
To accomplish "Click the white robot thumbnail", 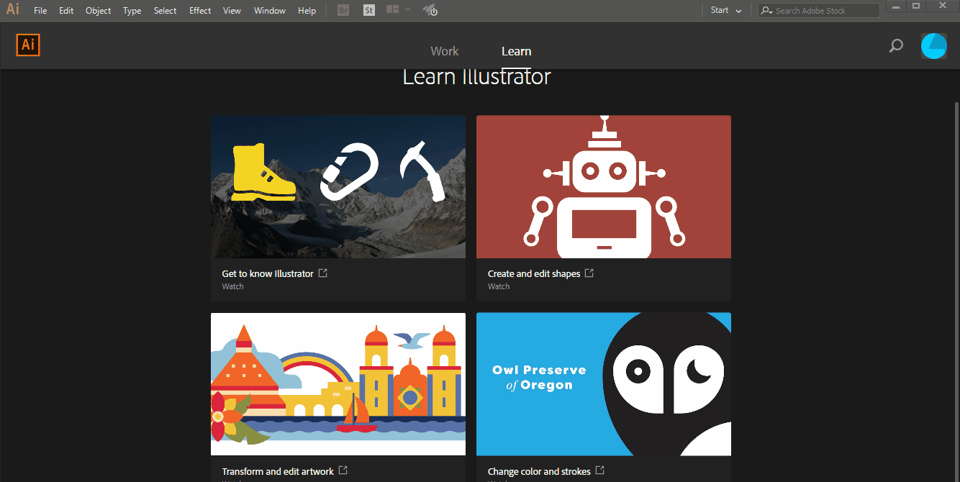I will tap(604, 186).
